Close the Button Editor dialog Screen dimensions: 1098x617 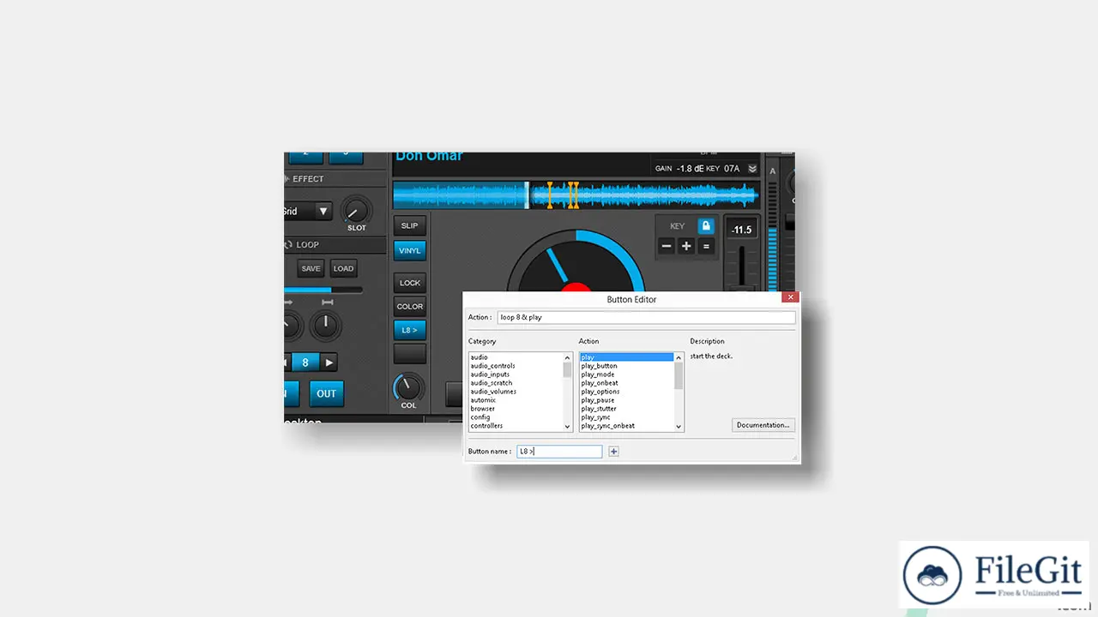(790, 298)
